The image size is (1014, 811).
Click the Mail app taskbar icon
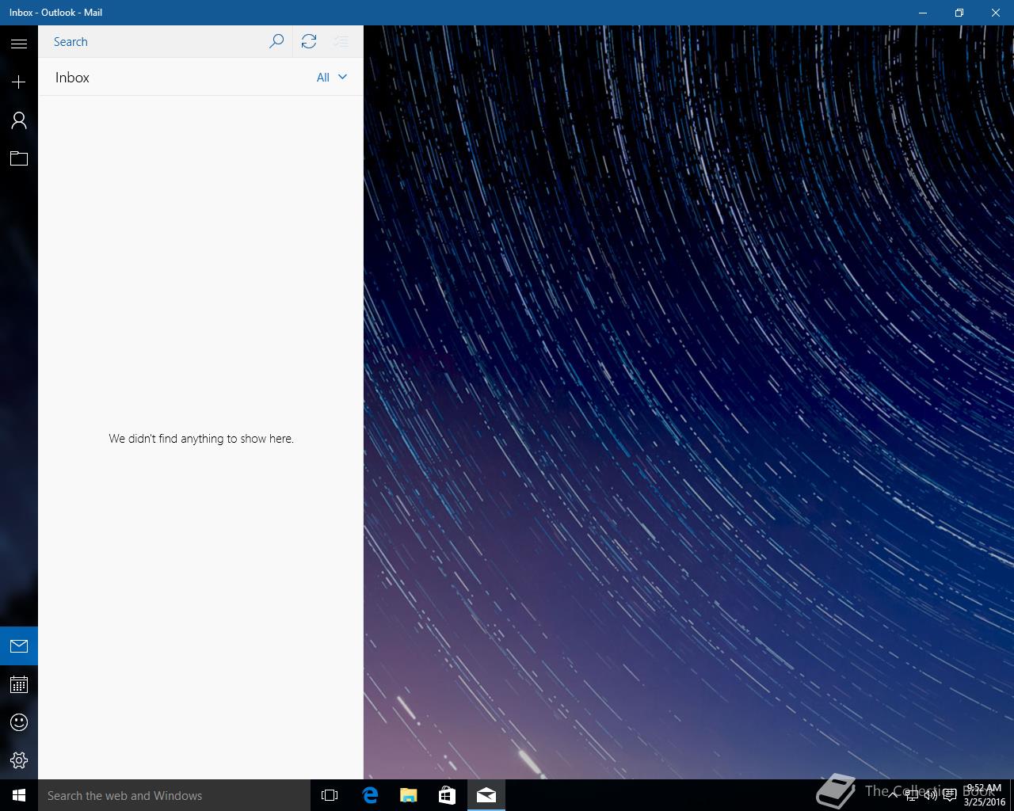(x=486, y=795)
